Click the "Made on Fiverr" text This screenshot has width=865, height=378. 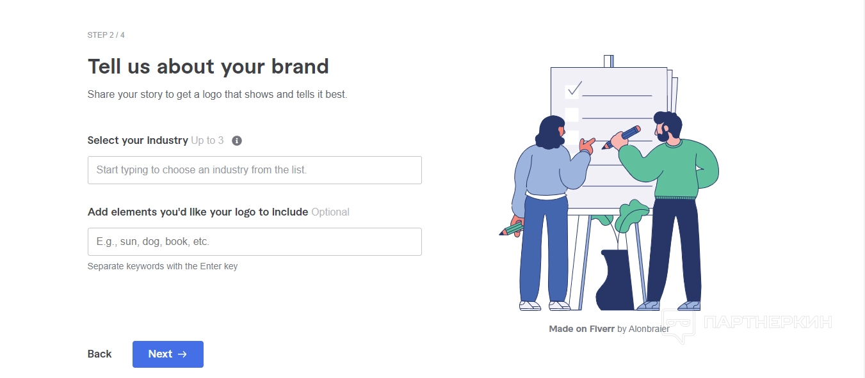tap(581, 329)
